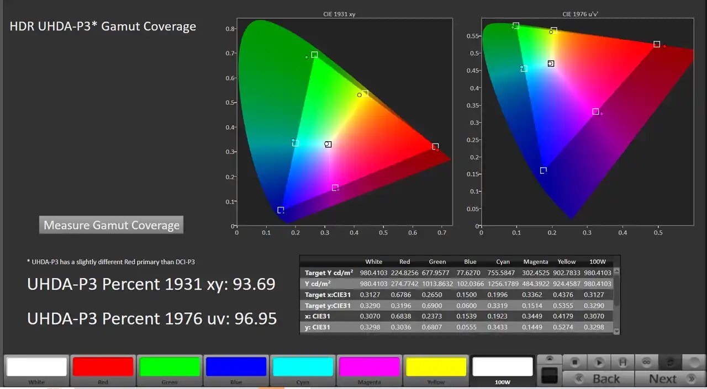Screen dimensions: 707x389
Task: Select the 100W white pattern
Action: point(502,366)
